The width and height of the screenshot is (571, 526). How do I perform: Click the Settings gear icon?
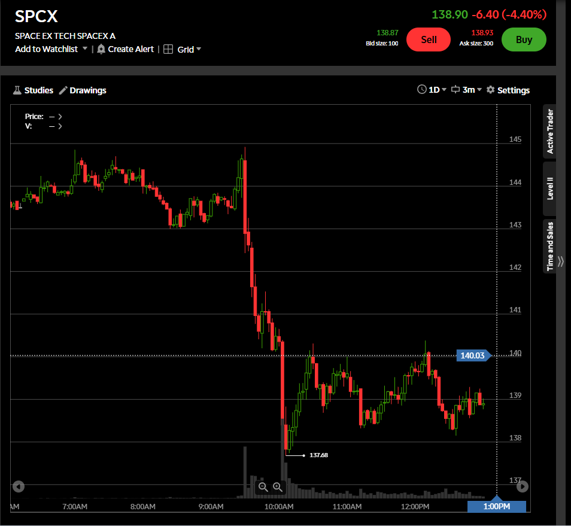(x=491, y=90)
